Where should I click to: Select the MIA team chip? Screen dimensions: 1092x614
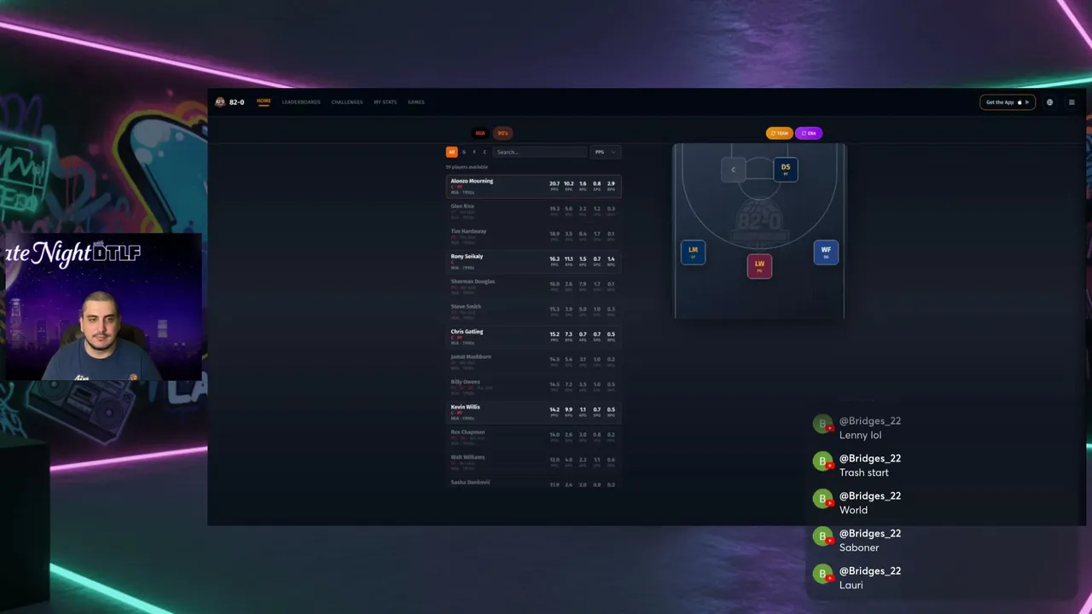[480, 133]
